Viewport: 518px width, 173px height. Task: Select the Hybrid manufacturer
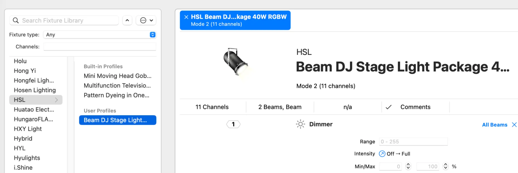pos(23,139)
